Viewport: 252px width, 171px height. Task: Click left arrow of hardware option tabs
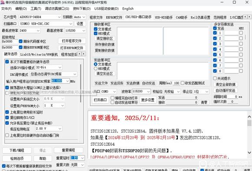[x=80, y=54]
